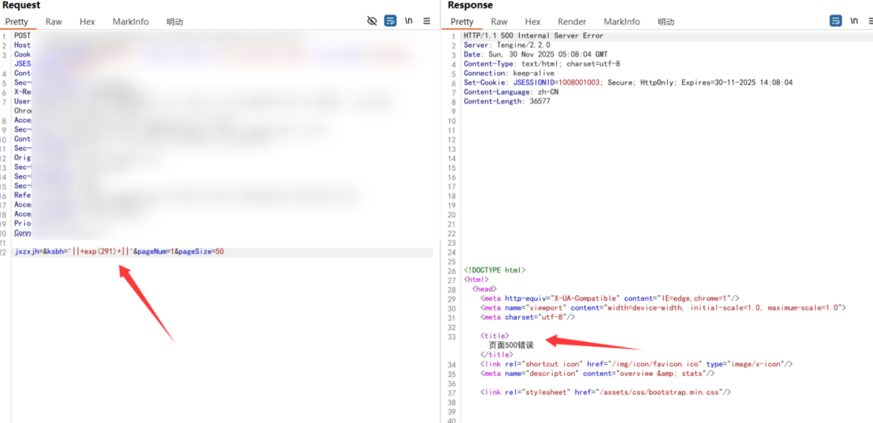This screenshot has height=423, width=873.
Task: Switch Request view to Raw tab
Action: (53, 22)
